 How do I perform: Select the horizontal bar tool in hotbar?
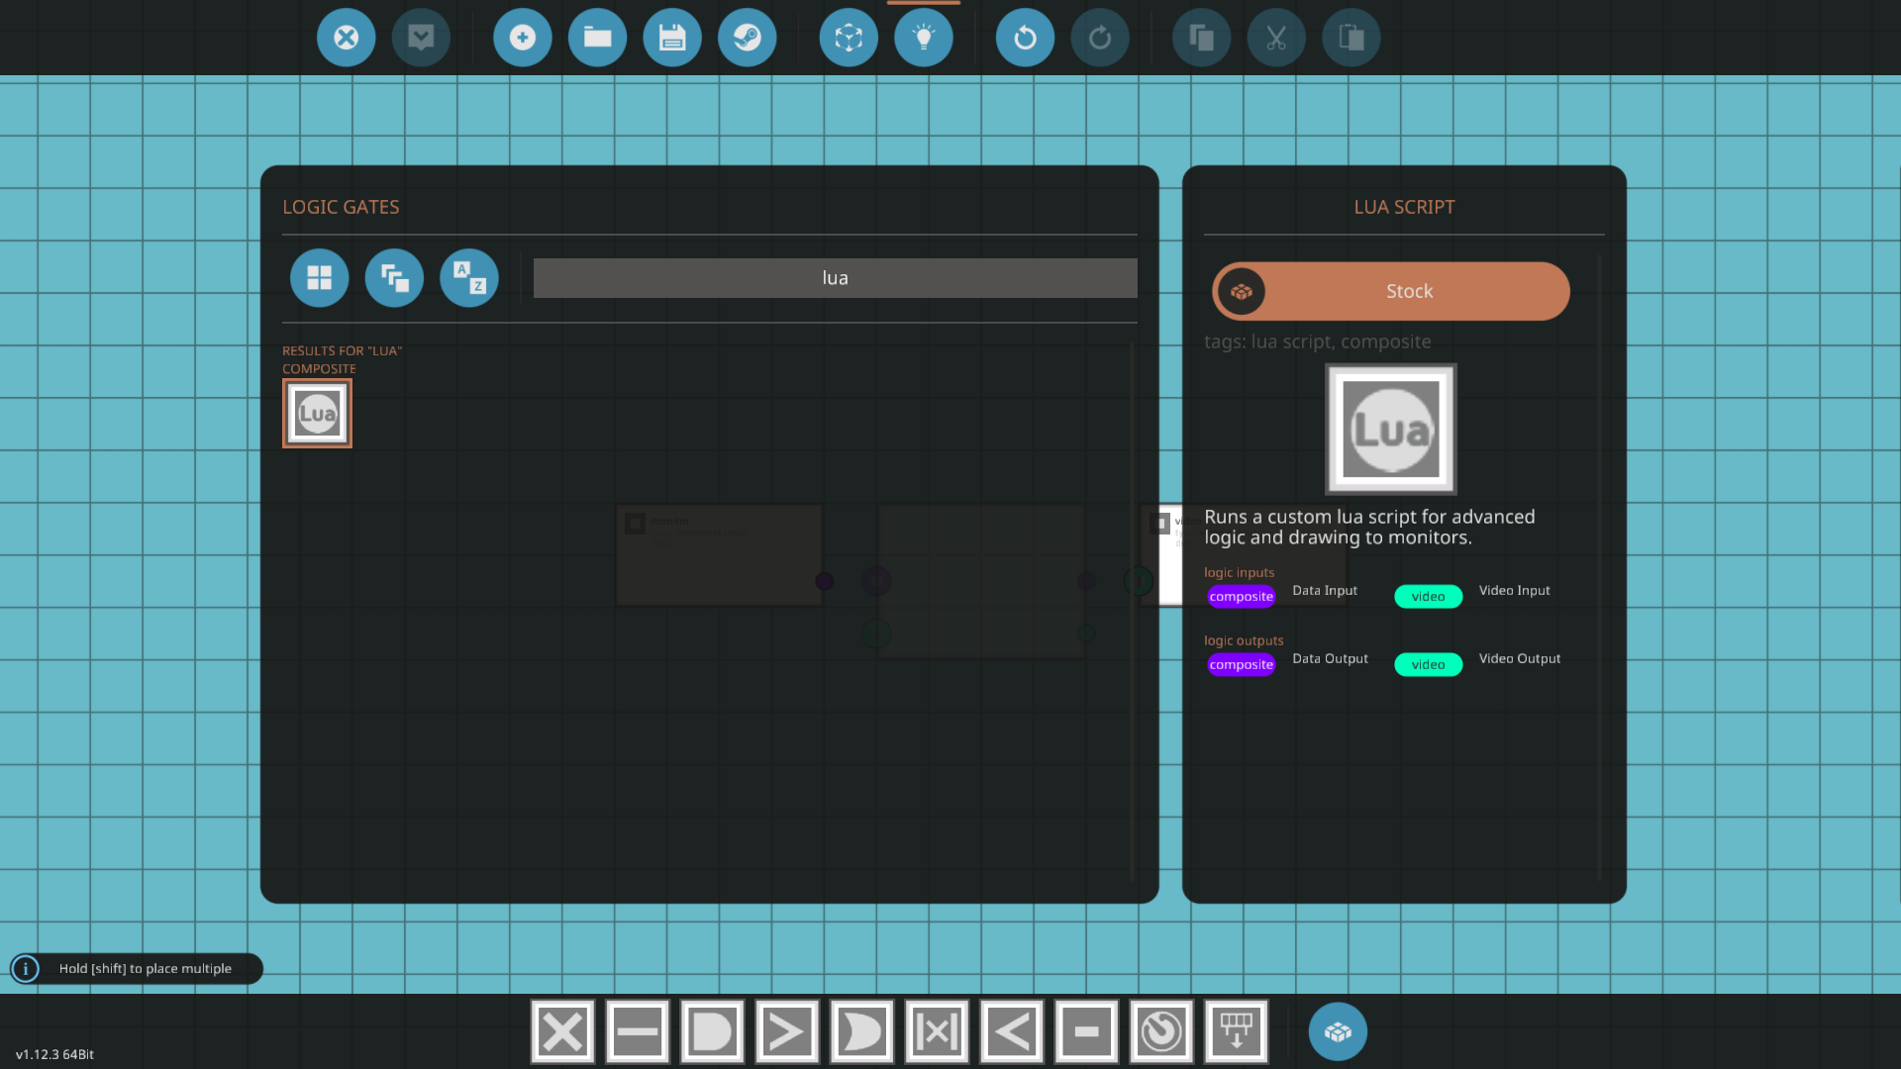638,1032
